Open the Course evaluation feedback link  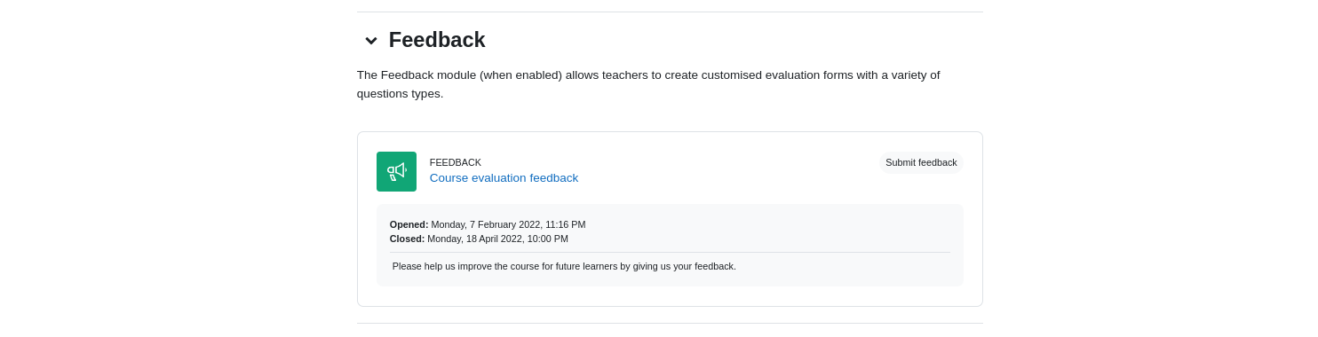(x=504, y=177)
